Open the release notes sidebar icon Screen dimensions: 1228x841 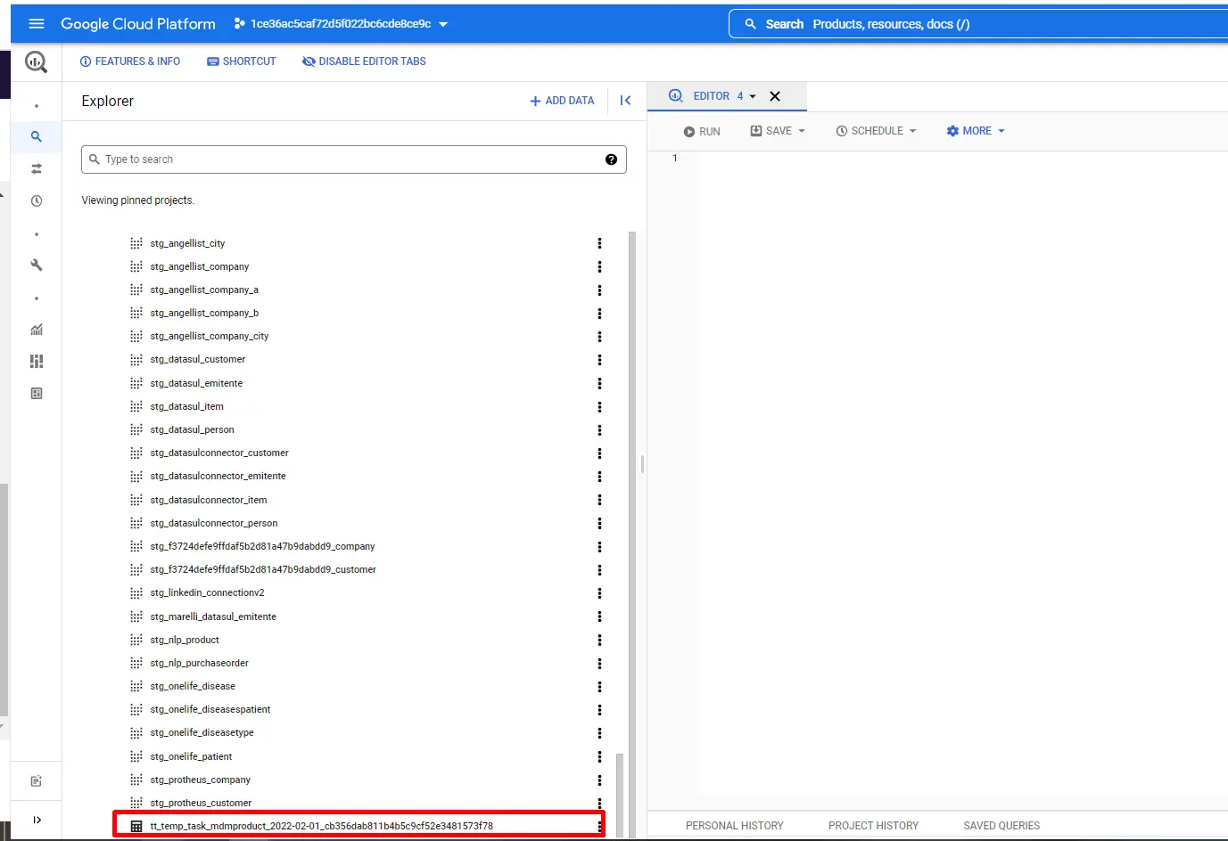coord(37,781)
